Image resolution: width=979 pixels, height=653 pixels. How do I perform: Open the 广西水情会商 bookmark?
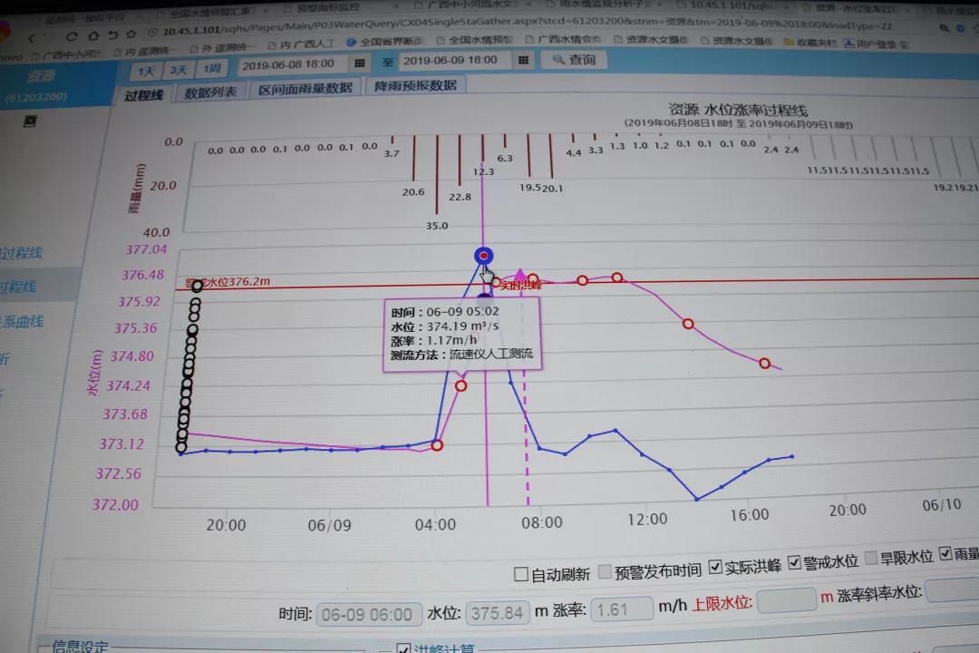pyautogui.click(x=563, y=39)
